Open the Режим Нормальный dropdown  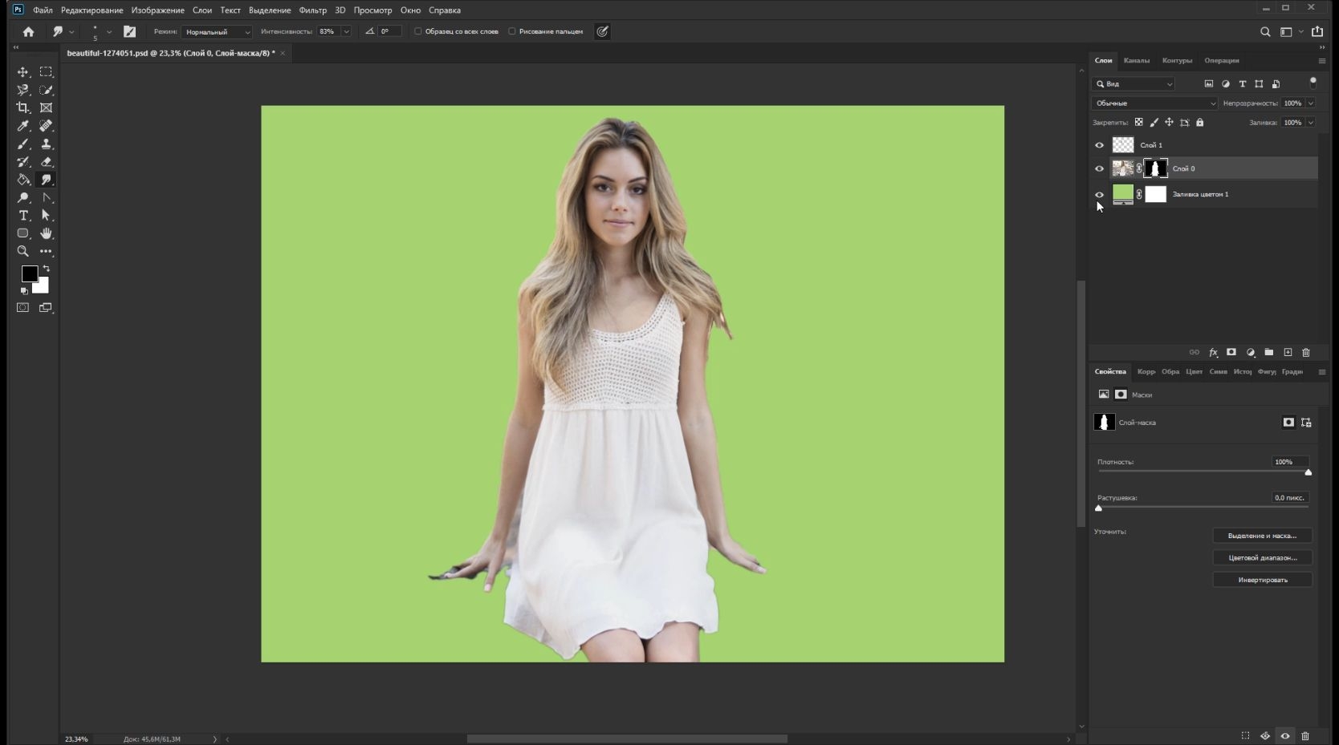217,32
